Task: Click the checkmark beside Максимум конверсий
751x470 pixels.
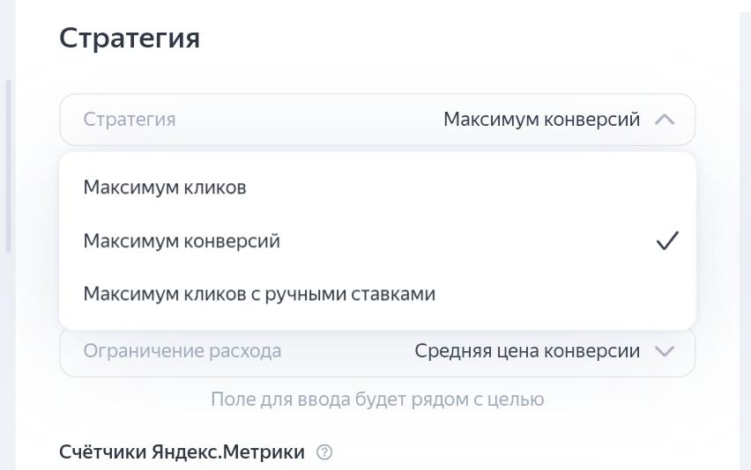Action: [x=667, y=240]
